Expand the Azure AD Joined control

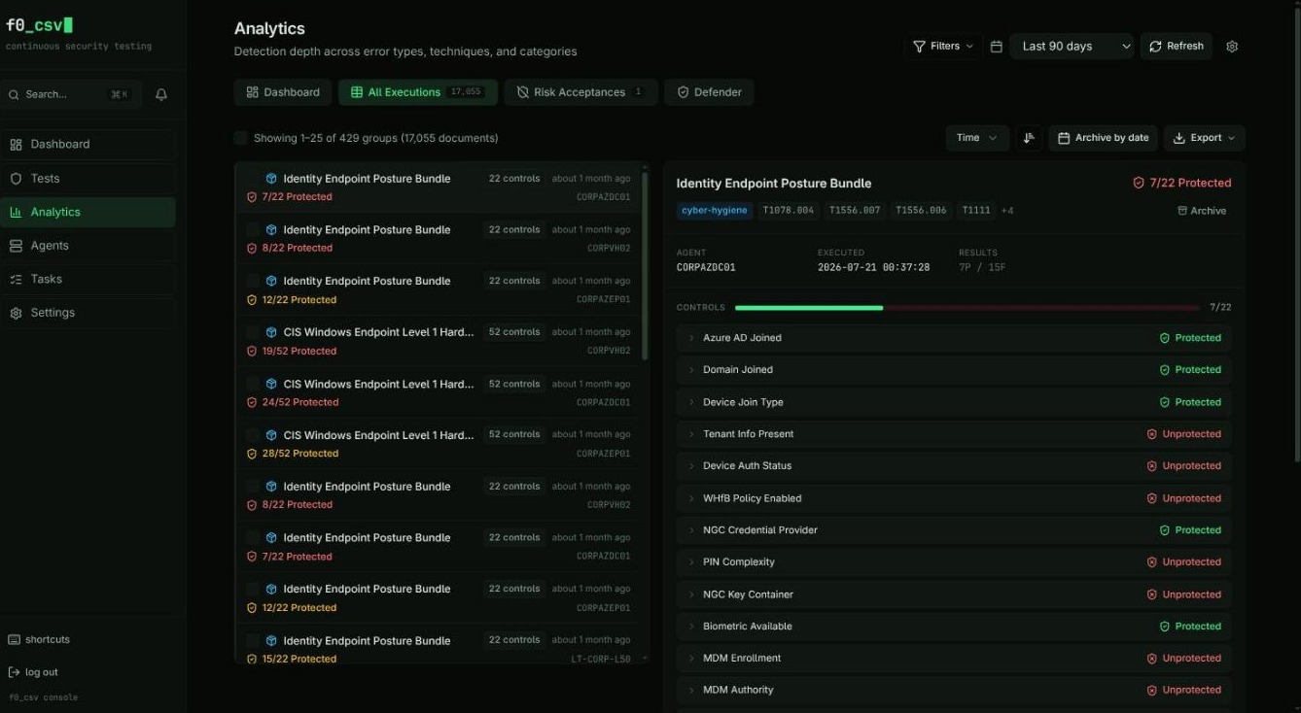[691, 338]
